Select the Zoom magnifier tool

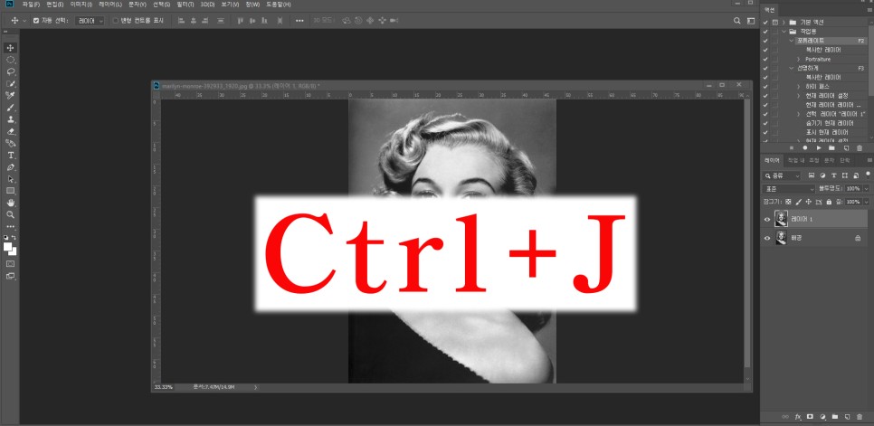pos(11,214)
